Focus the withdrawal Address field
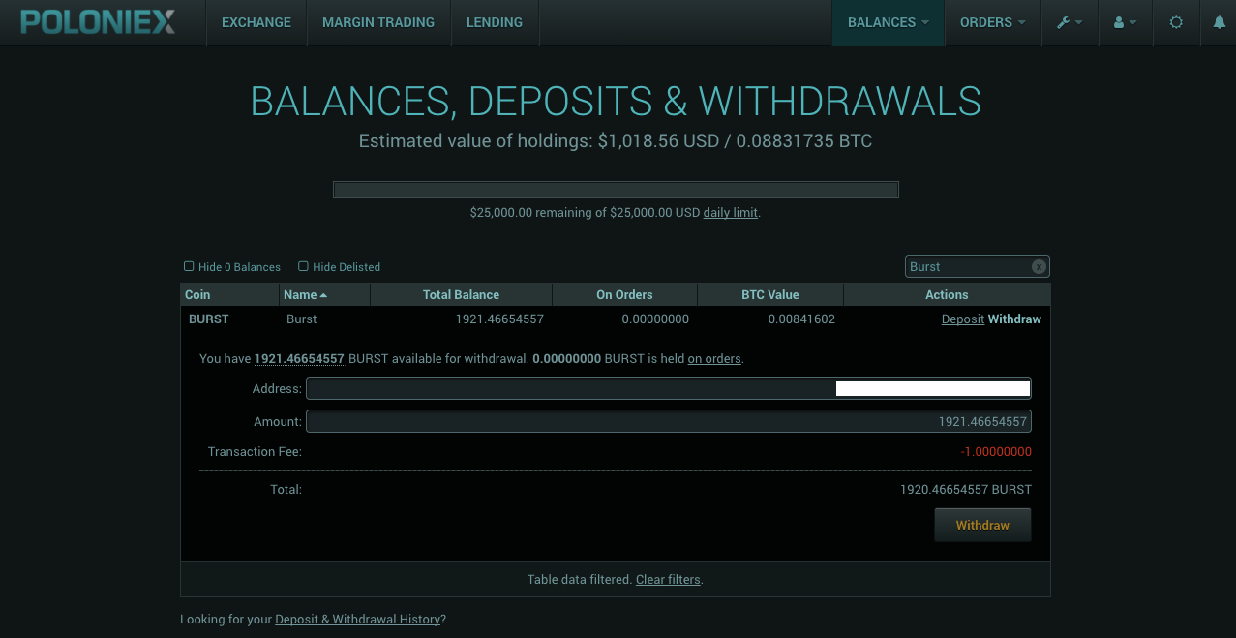Image resolution: width=1236 pixels, height=638 pixels. tap(668, 389)
